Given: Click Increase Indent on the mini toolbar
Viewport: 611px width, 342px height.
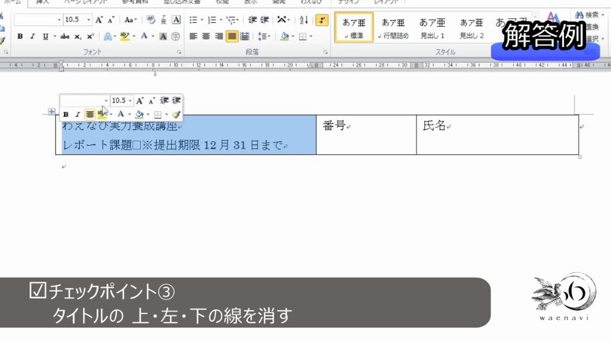Looking at the screenshot, I should tap(176, 100).
